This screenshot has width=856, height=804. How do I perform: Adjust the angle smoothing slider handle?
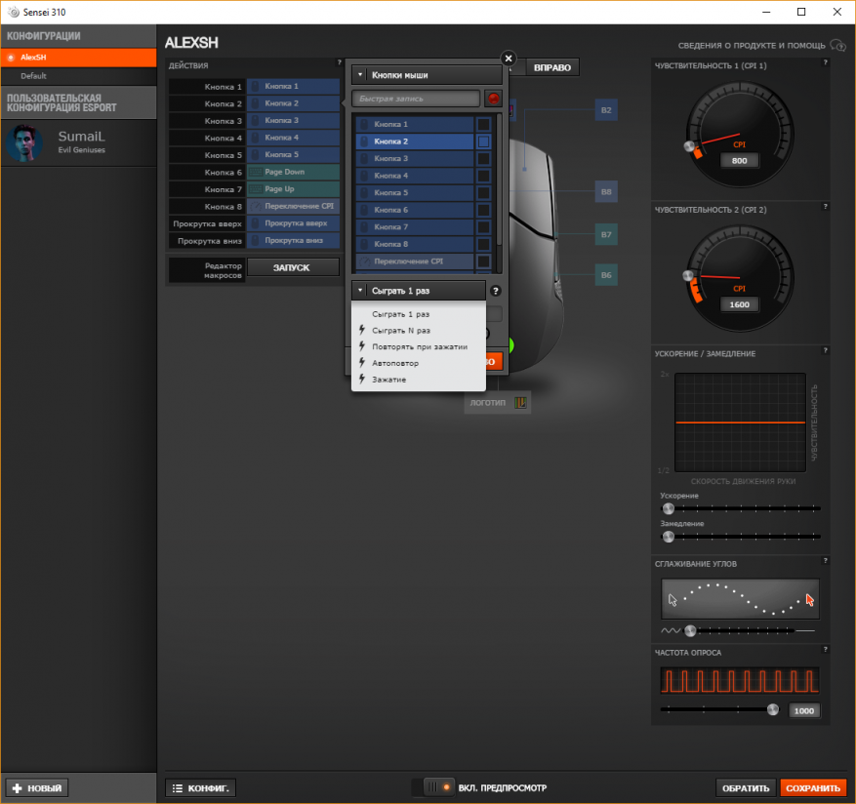point(690,631)
